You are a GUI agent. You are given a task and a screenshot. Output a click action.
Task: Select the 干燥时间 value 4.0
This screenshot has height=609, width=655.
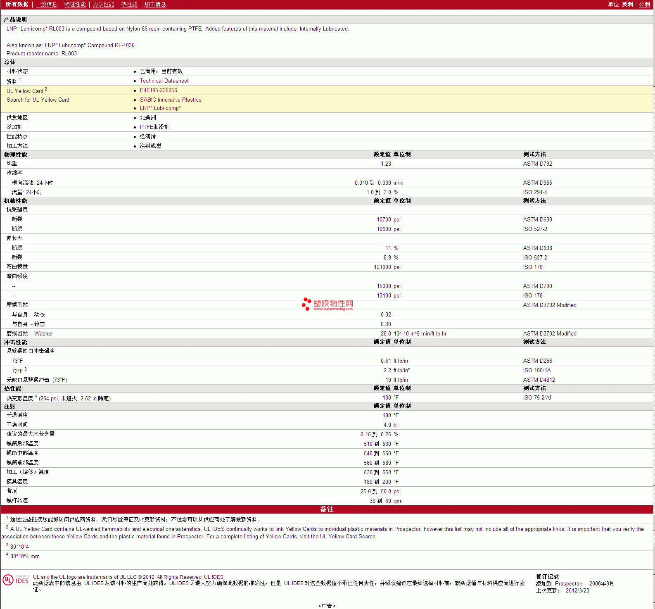click(387, 425)
